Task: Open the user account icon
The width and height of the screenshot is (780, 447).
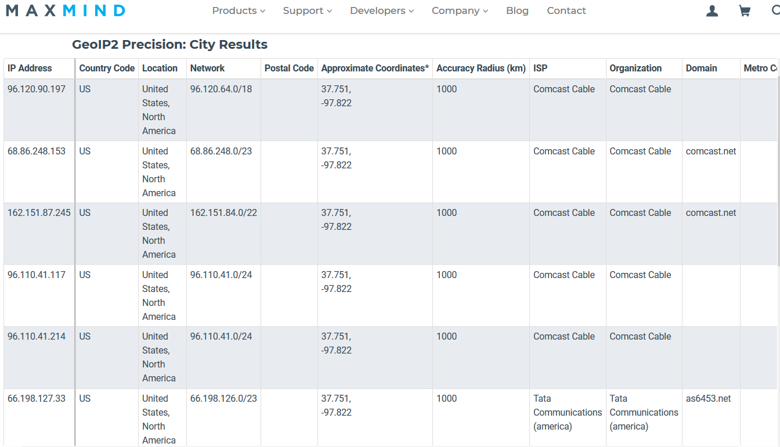Action: (x=712, y=10)
